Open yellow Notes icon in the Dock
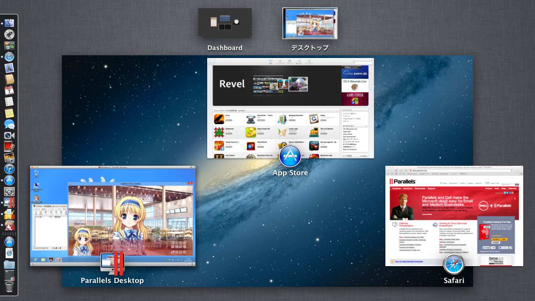The width and height of the screenshot is (535, 301). (9, 113)
